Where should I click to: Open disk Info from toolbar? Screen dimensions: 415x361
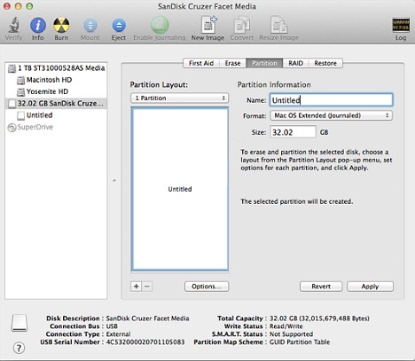click(38, 25)
